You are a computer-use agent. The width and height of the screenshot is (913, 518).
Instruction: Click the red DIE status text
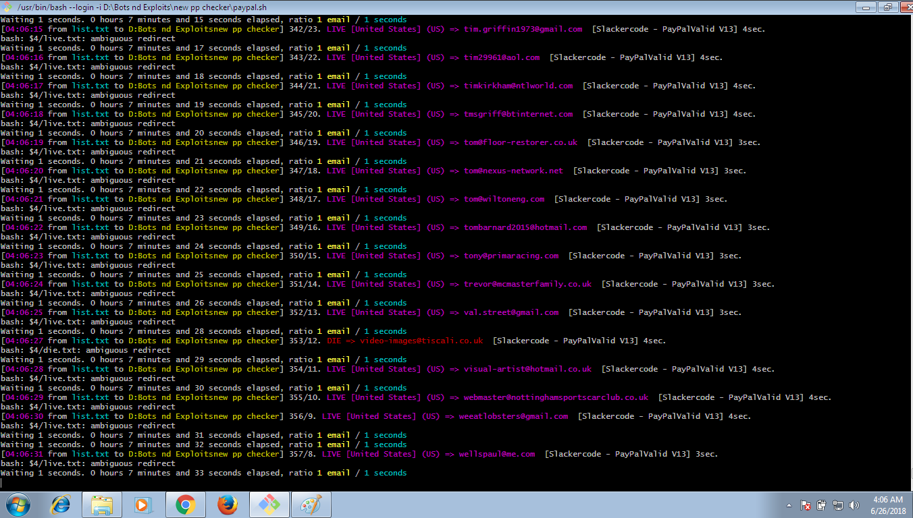click(336, 341)
